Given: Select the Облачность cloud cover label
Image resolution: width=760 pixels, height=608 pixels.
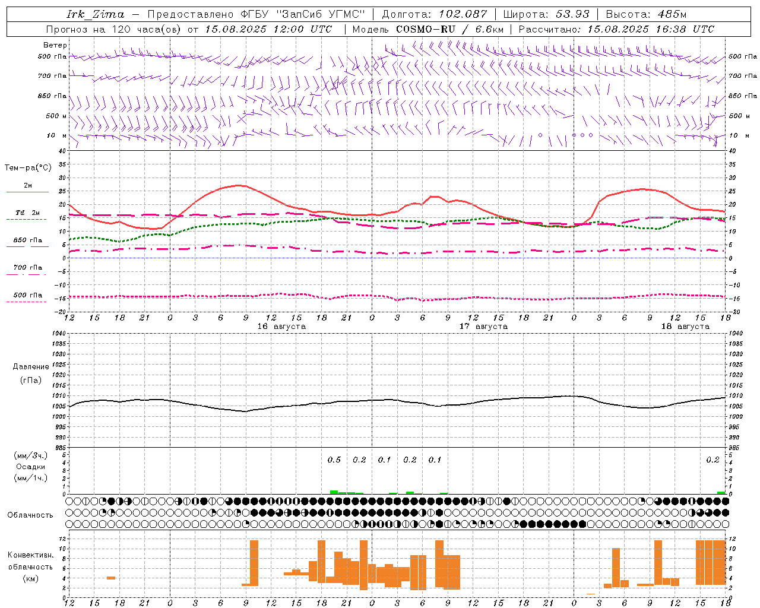Looking at the screenshot, I should coord(30,515).
